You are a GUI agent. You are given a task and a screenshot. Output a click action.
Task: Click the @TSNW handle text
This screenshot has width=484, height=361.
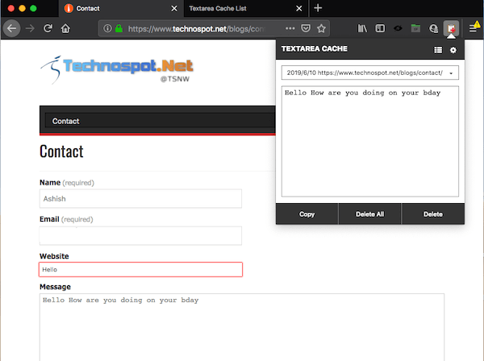click(175, 79)
